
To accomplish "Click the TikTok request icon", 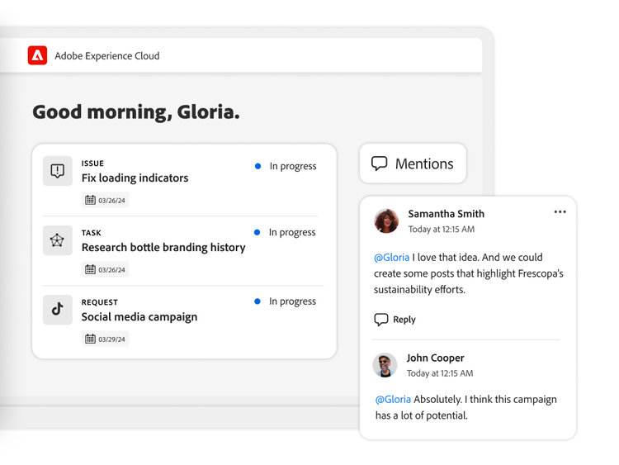I will pyautogui.click(x=58, y=310).
